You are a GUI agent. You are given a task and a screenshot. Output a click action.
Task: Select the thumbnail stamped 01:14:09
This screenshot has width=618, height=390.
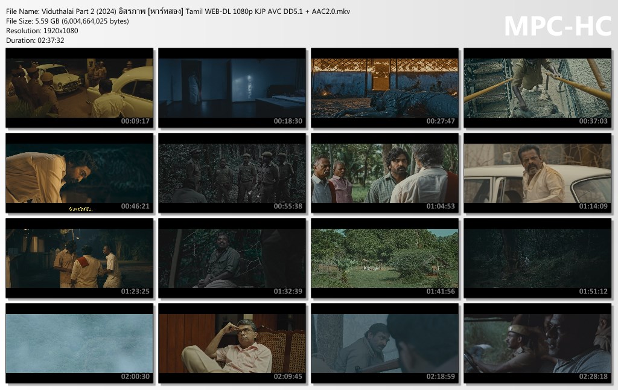(538, 173)
